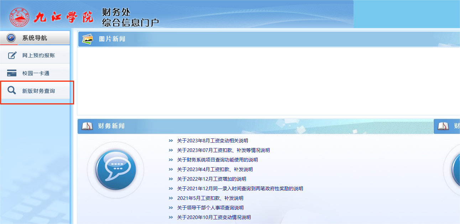Open 关于2023年07月工资扣款、补发等情况说明 article
The image size is (460, 224).
point(223,150)
